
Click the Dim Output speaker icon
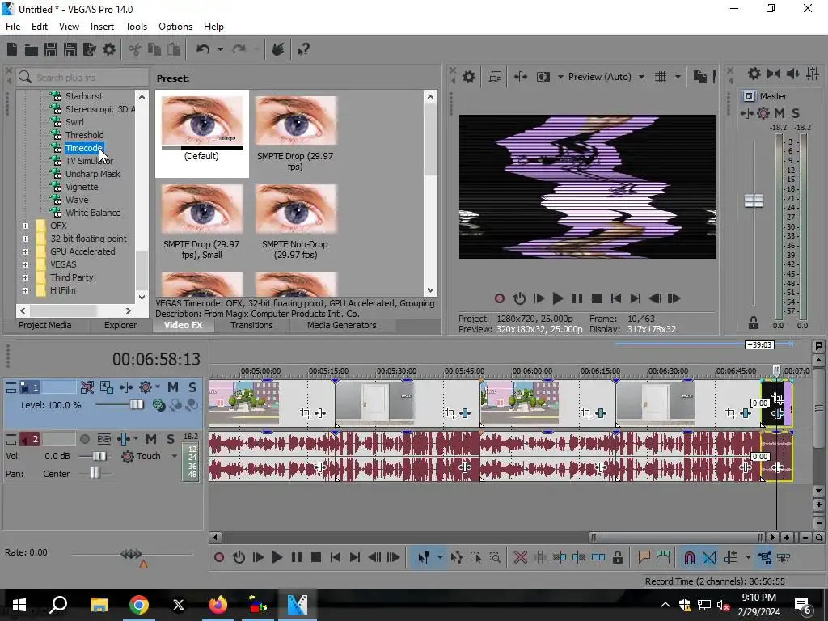[793, 74]
